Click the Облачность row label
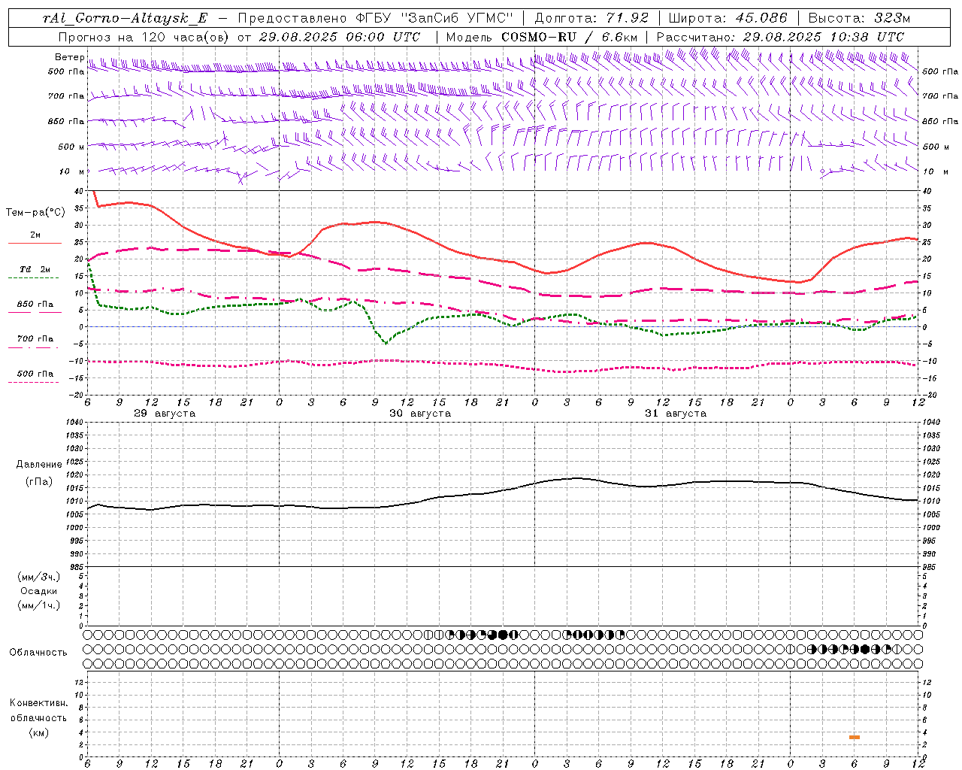 38,652
